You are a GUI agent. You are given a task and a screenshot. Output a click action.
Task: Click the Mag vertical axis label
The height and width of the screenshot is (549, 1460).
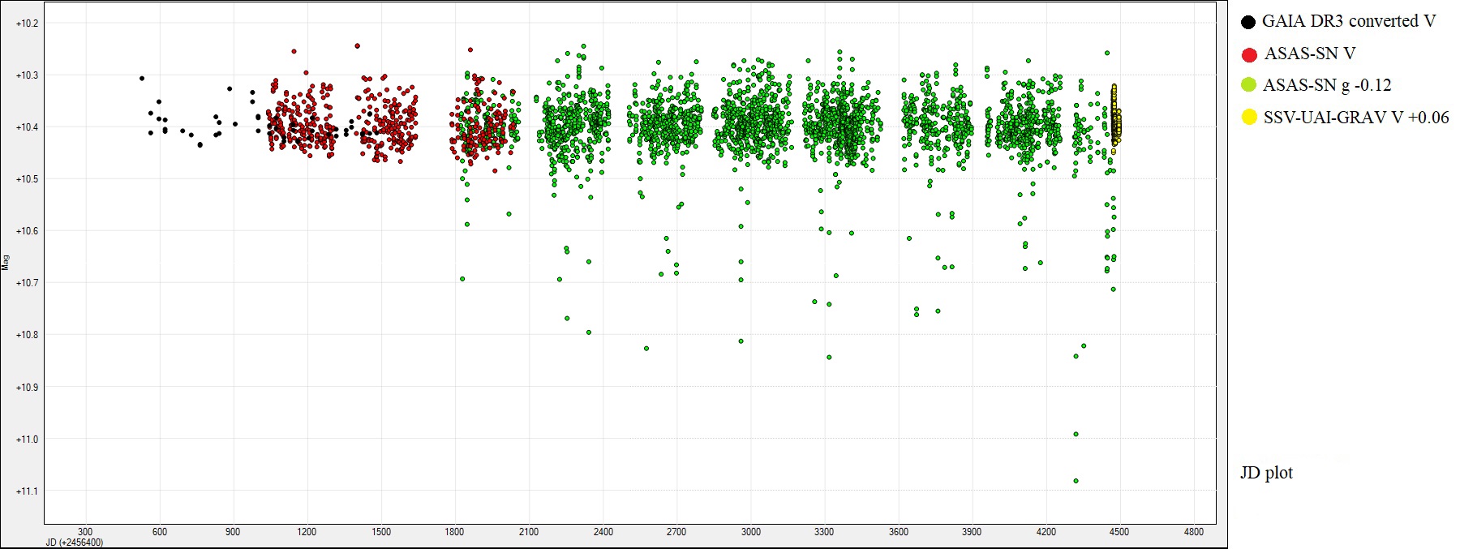coord(6,262)
